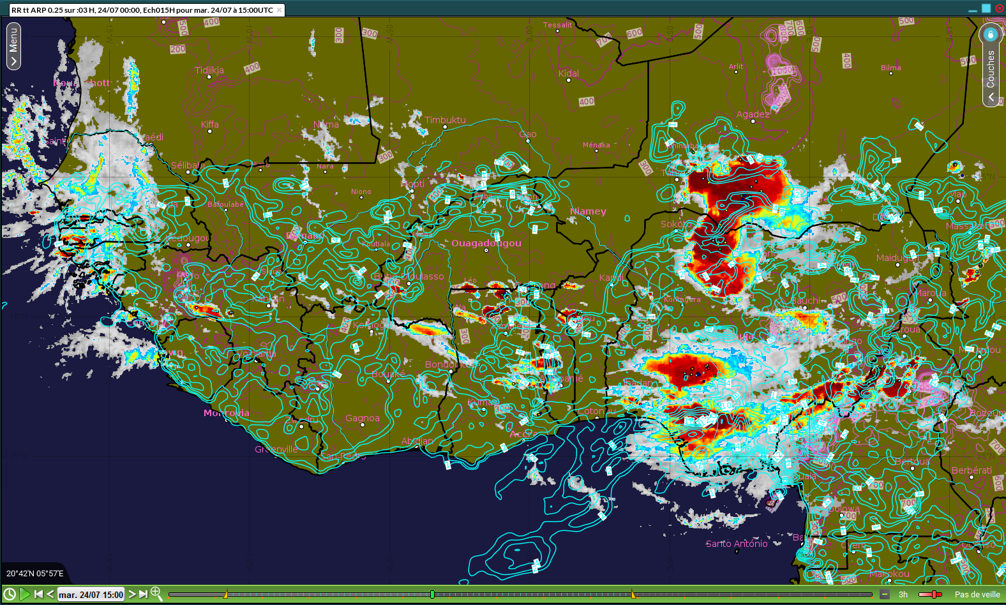This screenshot has width=1006, height=605.
Task: Click the Kidal city label
Action: 569,73
